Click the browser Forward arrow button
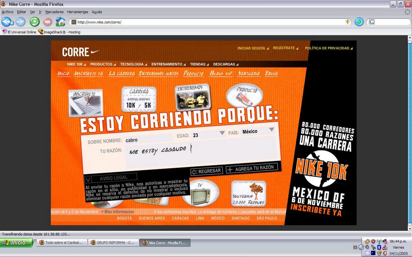The image size is (412, 257). [21, 22]
